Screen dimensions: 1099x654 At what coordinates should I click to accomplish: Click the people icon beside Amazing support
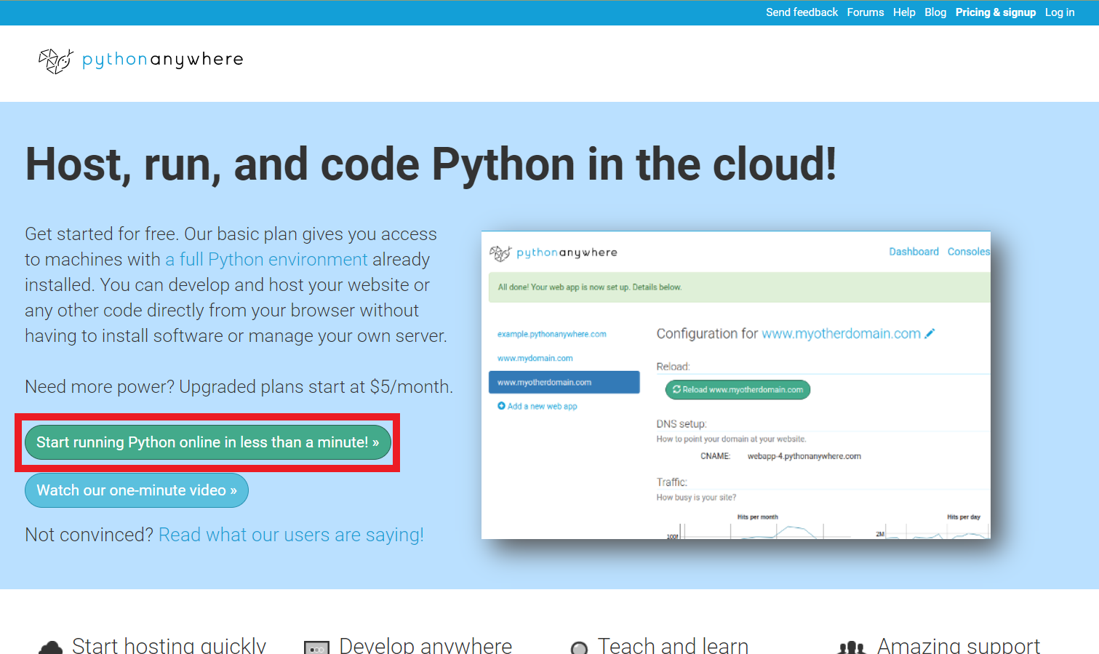(x=852, y=647)
